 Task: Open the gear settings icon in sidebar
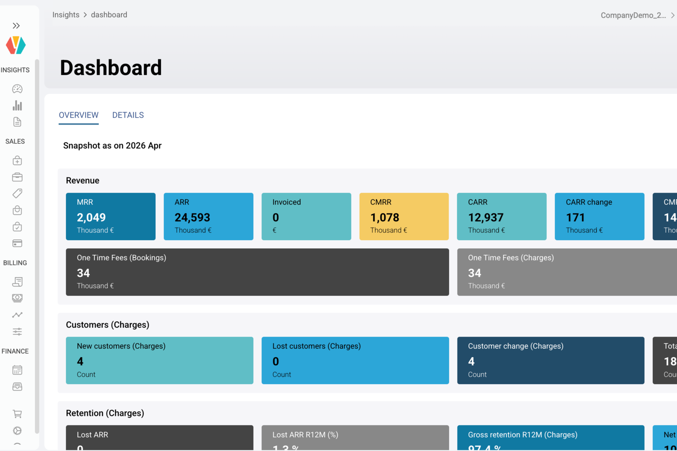[x=17, y=430]
